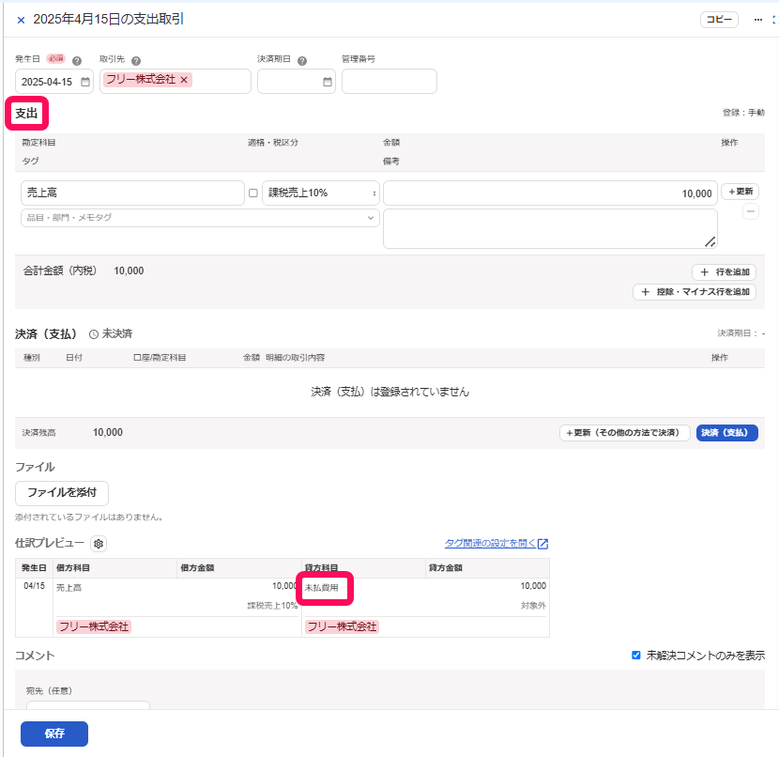Click the 管理番号 input field
Screen dimensions: 779x757
[389, 82]
